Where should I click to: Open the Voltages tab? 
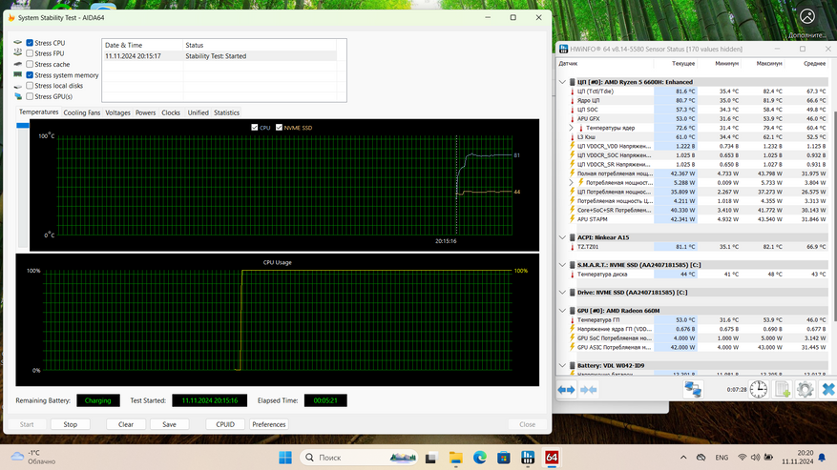117,112
